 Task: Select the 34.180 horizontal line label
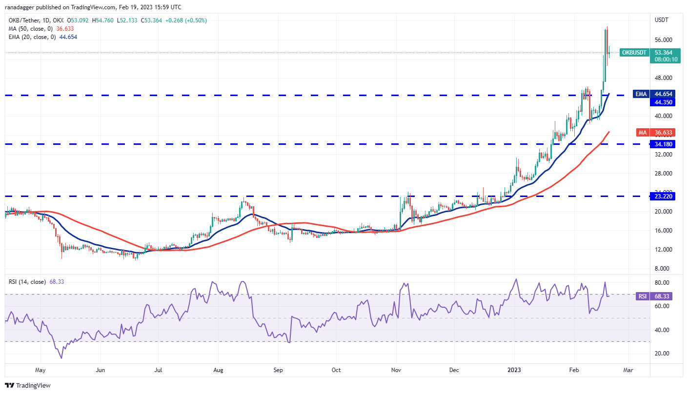pos(662,144)
